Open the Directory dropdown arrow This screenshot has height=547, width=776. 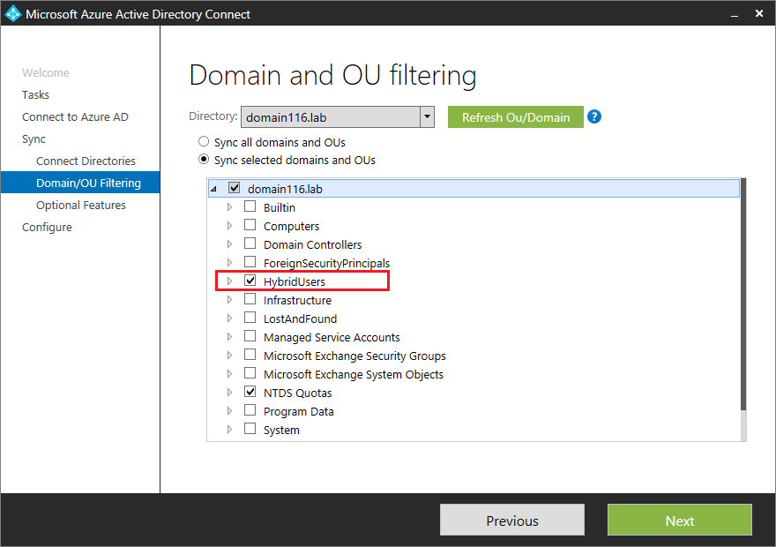(x=427, y=117)
